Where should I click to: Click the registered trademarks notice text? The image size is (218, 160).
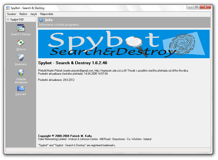click(77, 145)
